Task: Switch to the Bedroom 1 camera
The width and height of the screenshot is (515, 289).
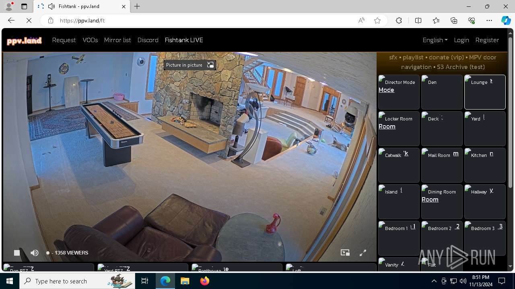Action: 399,238
